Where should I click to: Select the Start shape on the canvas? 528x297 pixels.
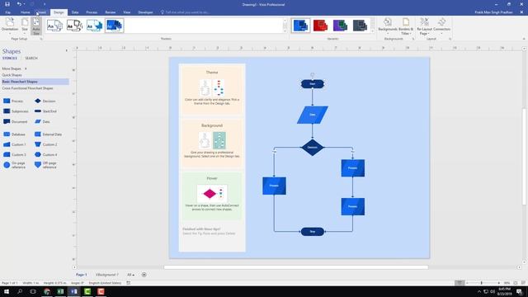pos(313,84)
